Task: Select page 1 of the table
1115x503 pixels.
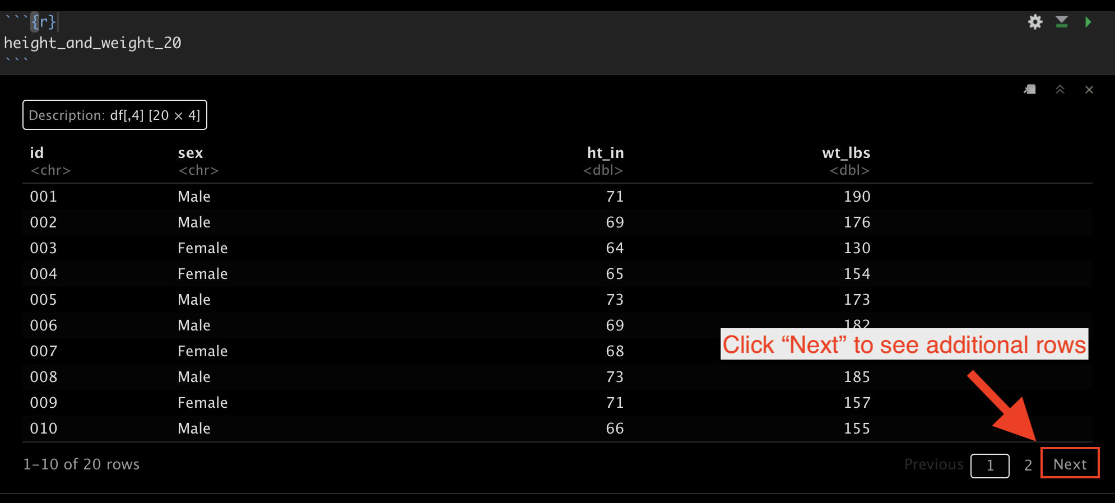Action: point(990,465)
